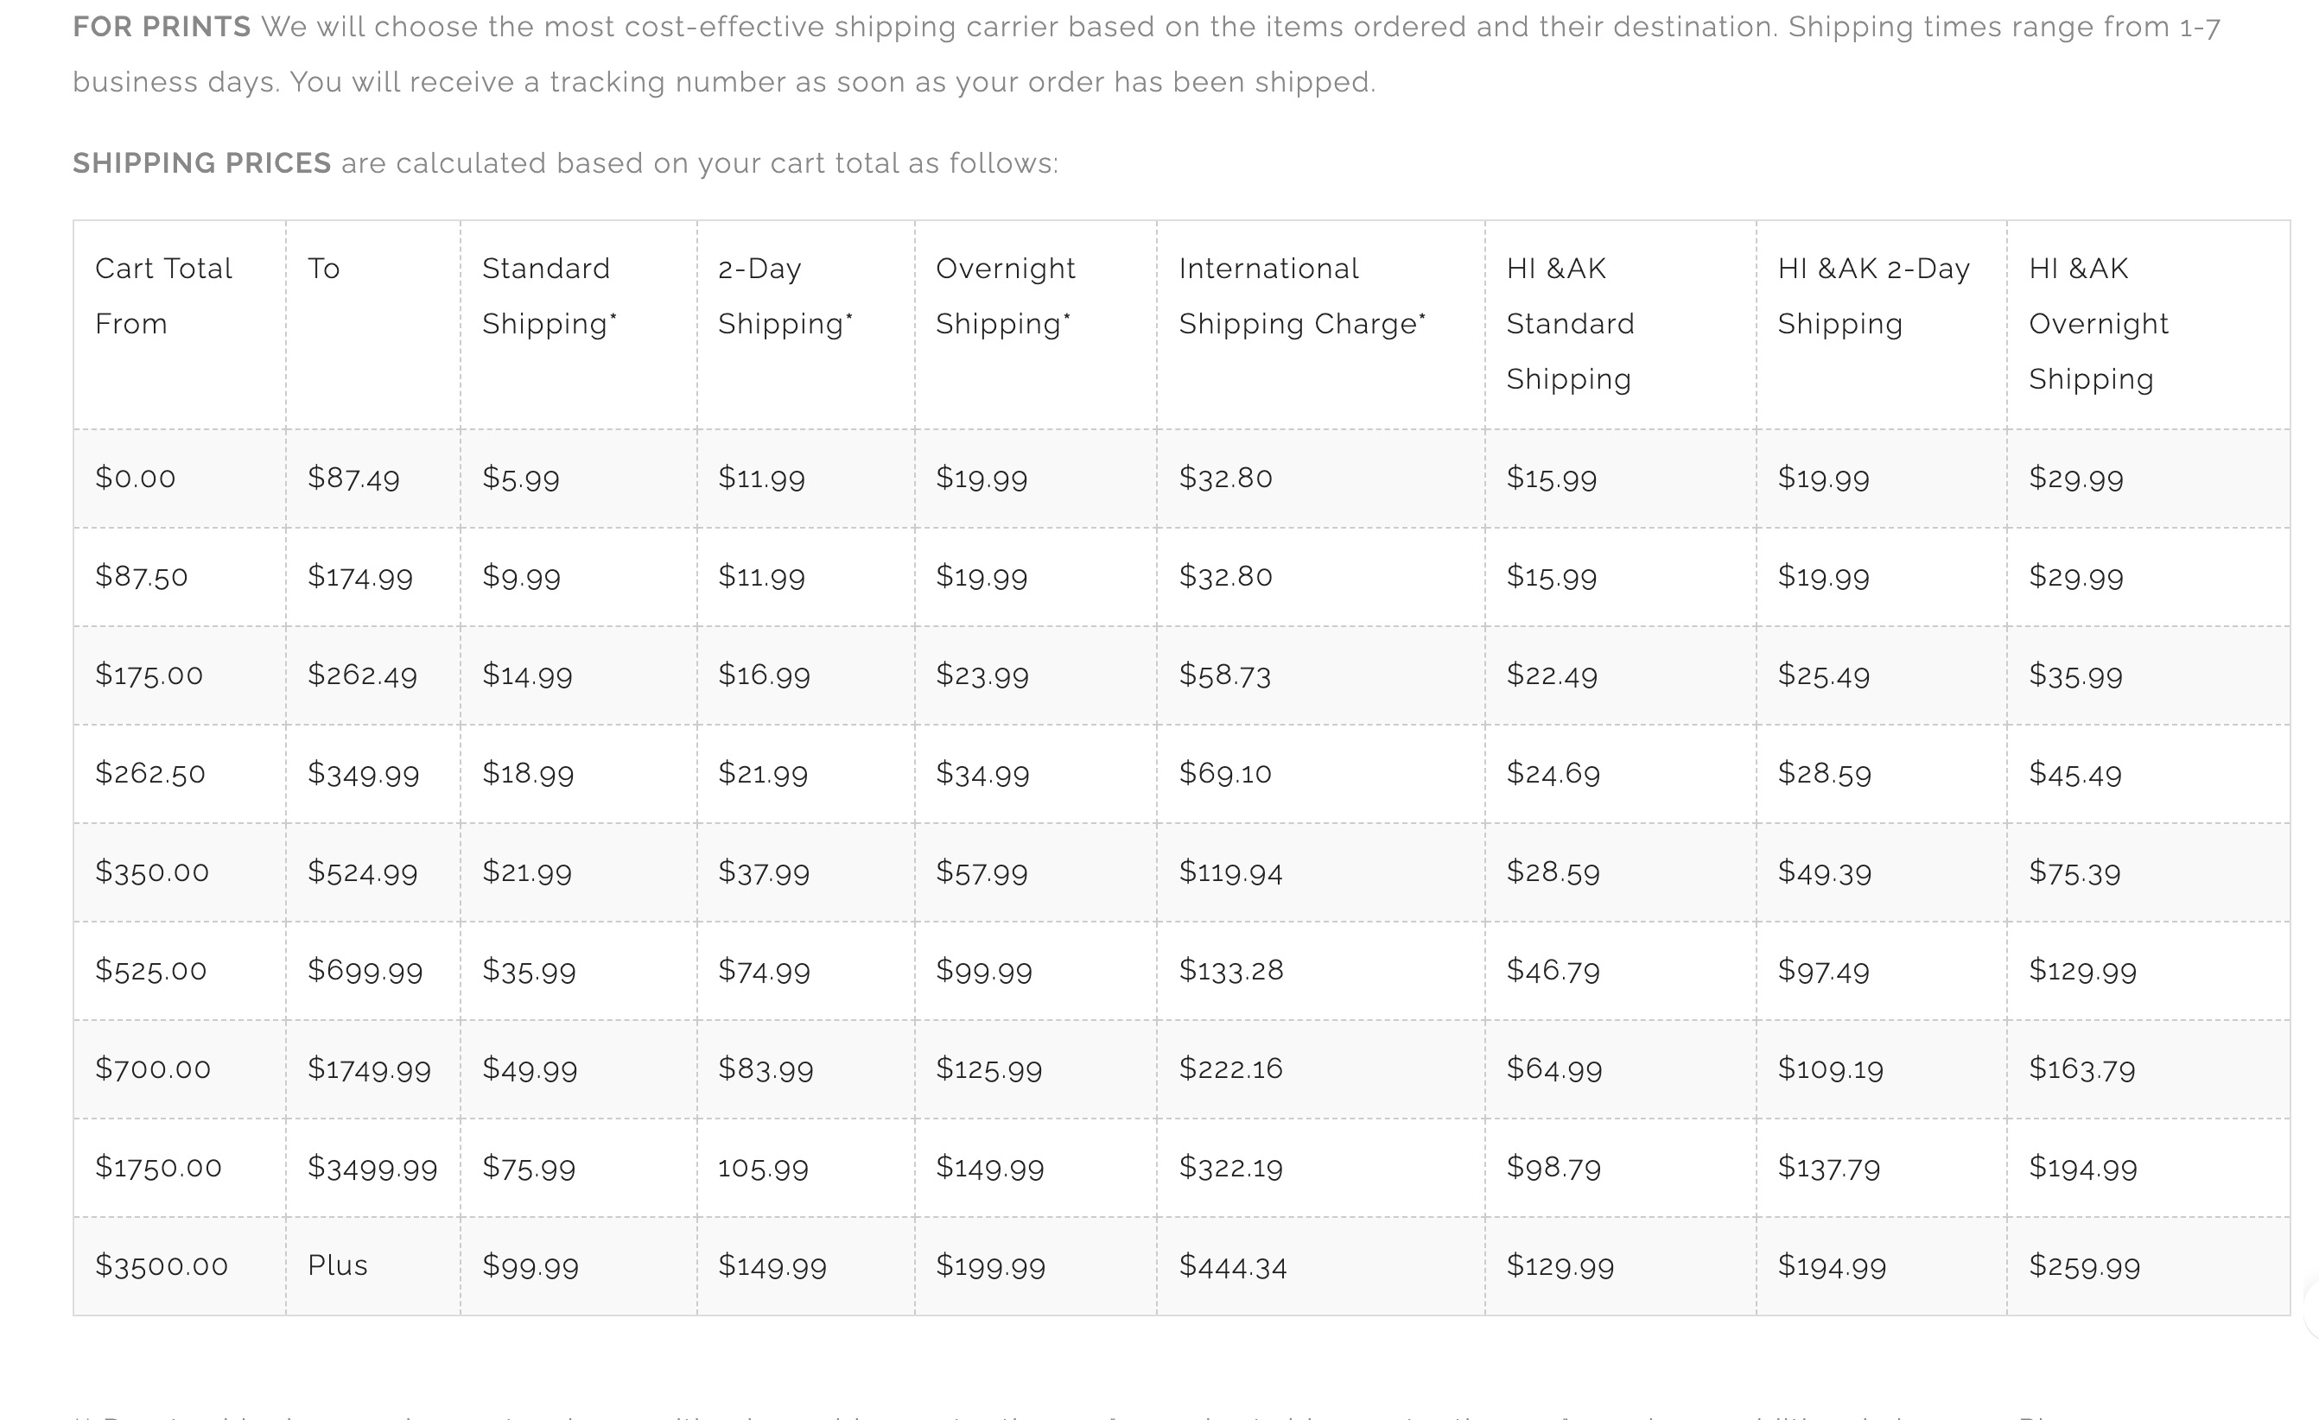This screenshot has width=2319, height=1420.
Task: Select the $58.73 international shipping cell
Action: 1321,675
